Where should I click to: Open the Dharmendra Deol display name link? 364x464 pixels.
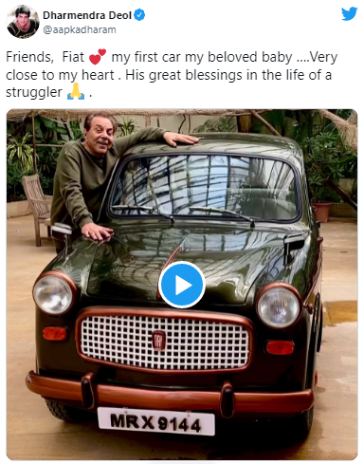[87, 15]
